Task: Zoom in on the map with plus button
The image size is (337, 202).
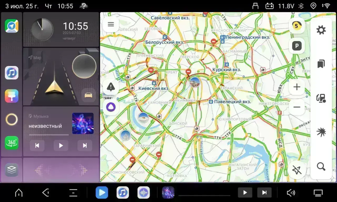Action: tap(297, 87)
